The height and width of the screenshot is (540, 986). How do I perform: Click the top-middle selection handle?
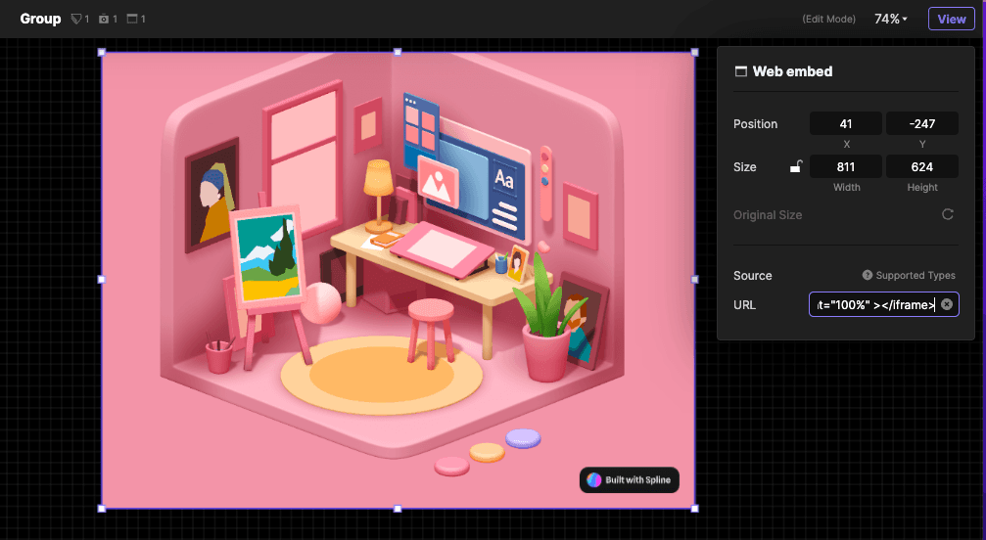pos(398,52)
